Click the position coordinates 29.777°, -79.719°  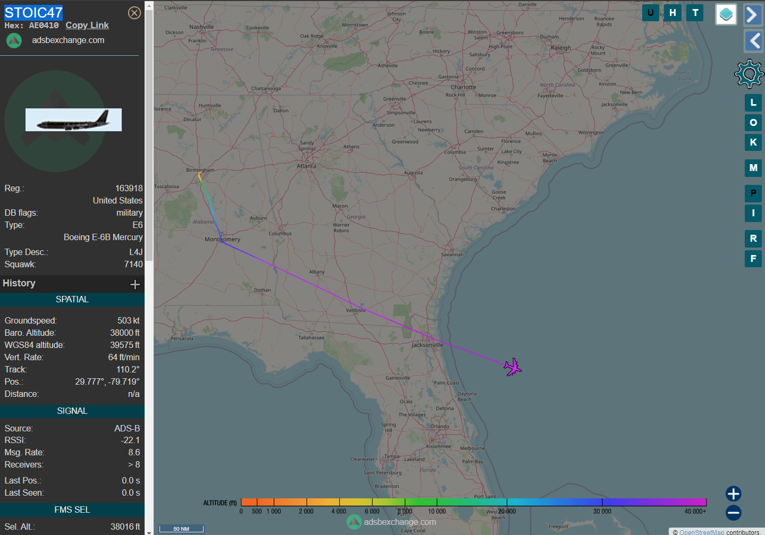pyautogui.click(x=107, y=381)
